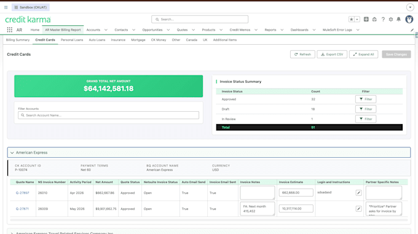418x234 pixels.
Task: Click empty Partner Specific Notes box for Q-27897
Action: point(384,193)
